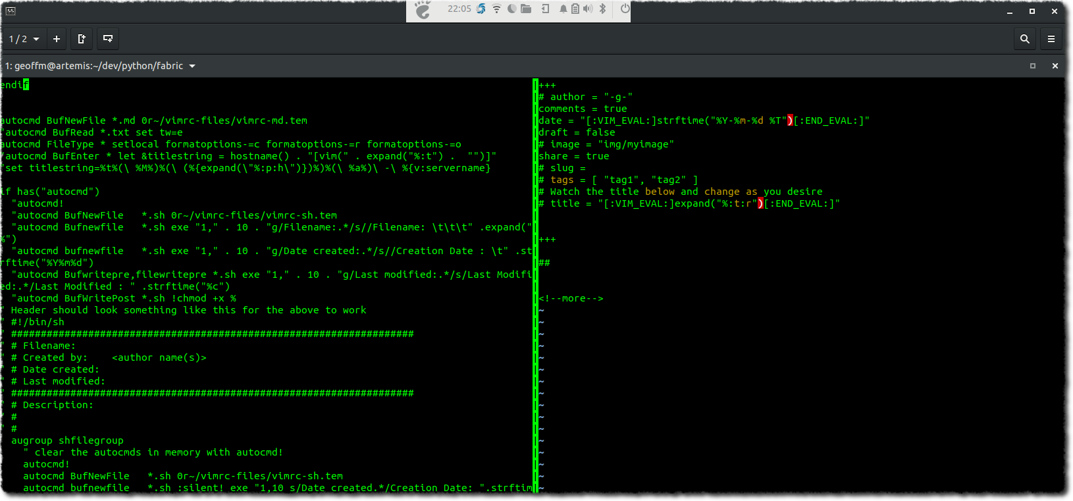1073x501 pixels.
Task: Open the 1/2 session switcher dropdown
Action: tap(24, 39)
